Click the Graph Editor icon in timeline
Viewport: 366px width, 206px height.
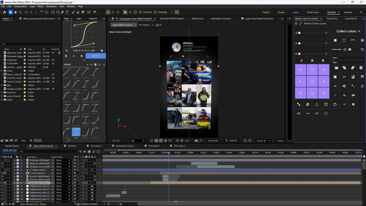point(98,151)
